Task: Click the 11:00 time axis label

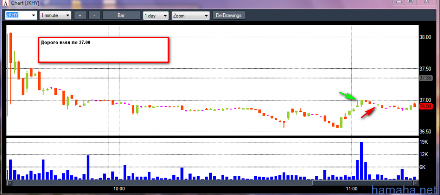Action: [x=352, y=189]
